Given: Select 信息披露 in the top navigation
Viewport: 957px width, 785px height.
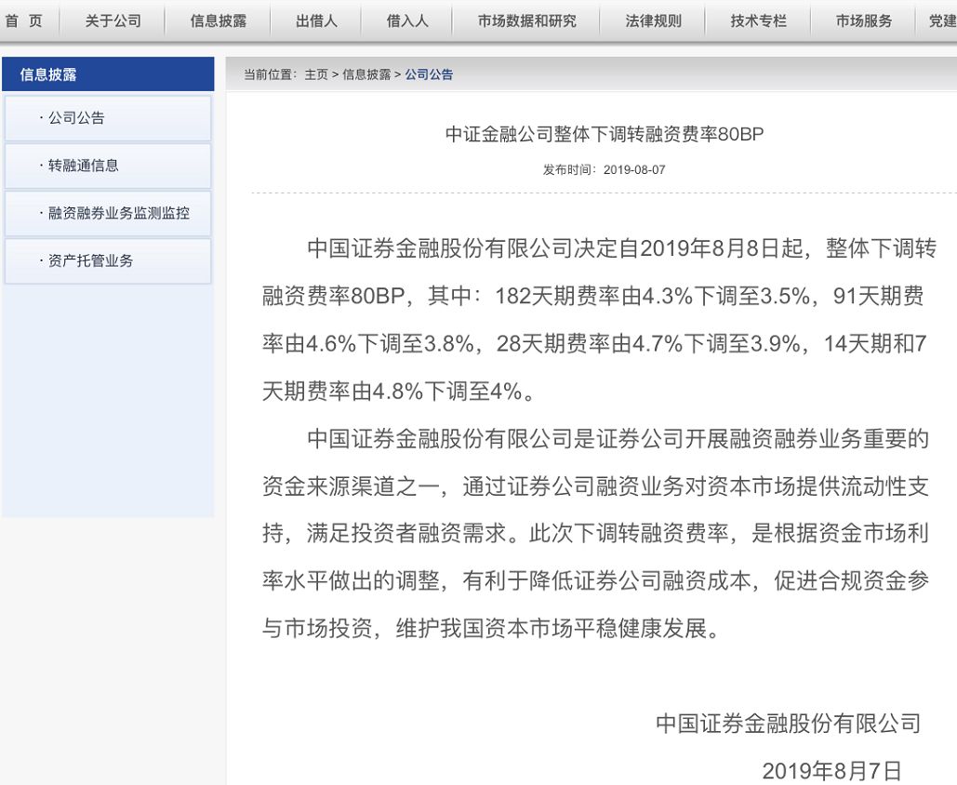Looking at the screenshot, I should pos(219,21).
